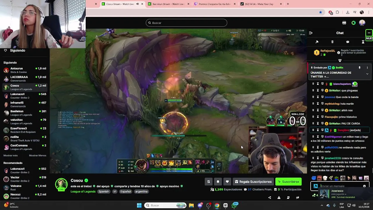Mute the Coscu Stream tab speaker icon

138,4
